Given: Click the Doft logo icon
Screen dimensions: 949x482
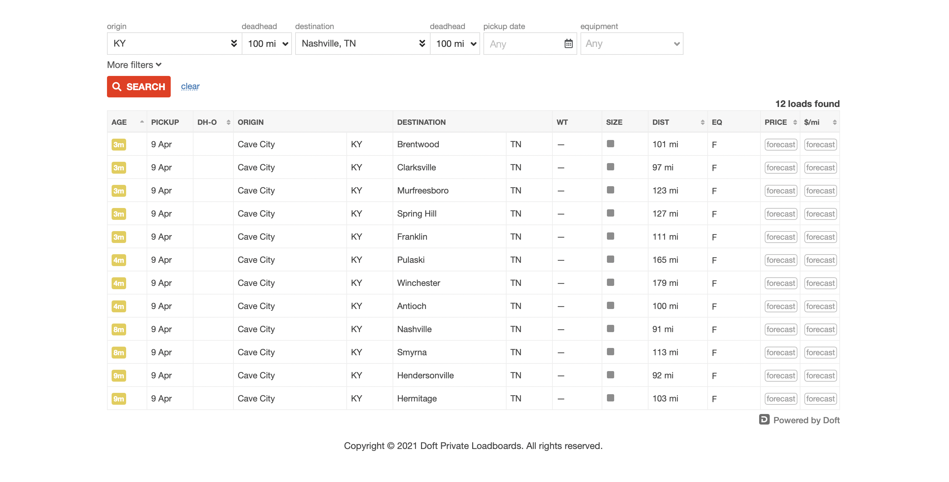Looking at the screenshot, I should [x=764, y=419].
